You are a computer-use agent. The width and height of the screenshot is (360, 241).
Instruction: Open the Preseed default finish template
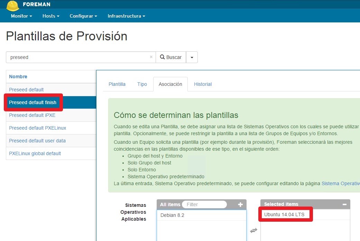[33, 102]
